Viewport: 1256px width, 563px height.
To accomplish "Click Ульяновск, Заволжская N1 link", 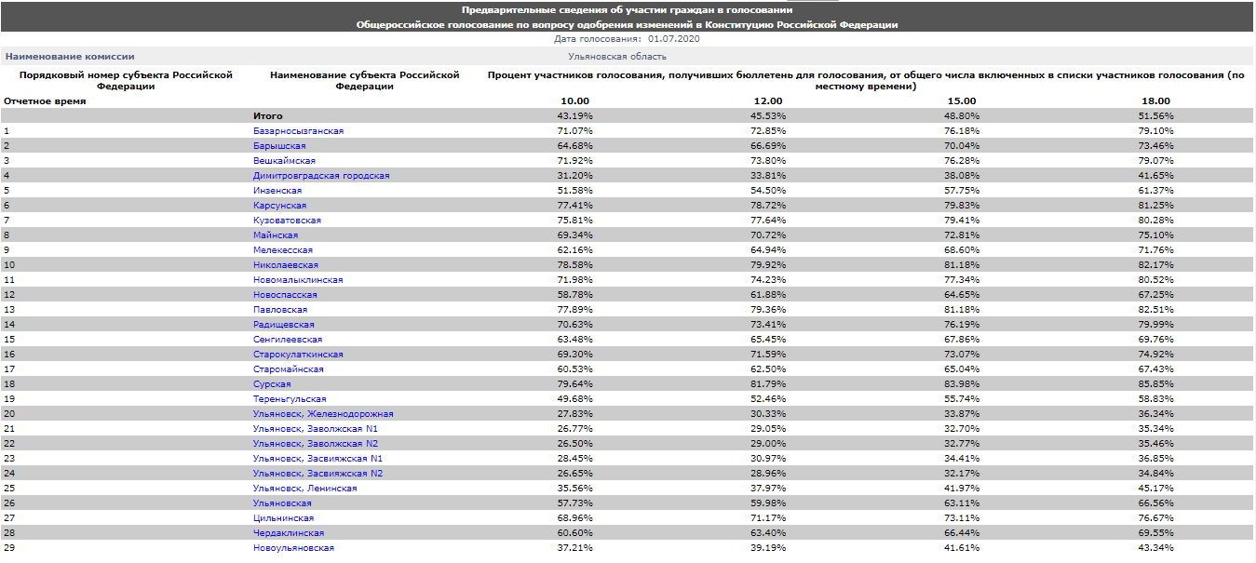I will click(316, 429).
